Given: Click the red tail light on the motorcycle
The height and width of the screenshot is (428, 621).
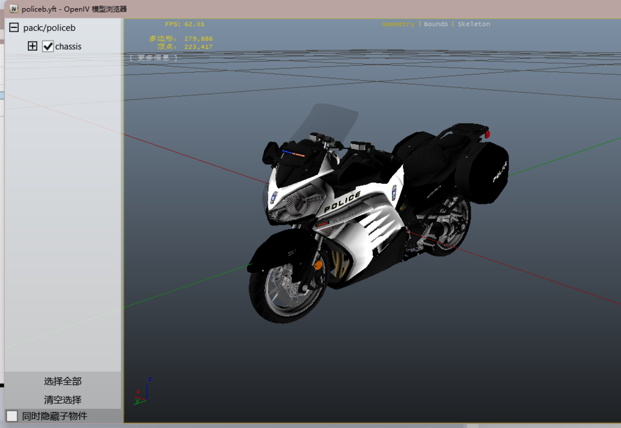Looking at the screenshot, I should point(487,134).
